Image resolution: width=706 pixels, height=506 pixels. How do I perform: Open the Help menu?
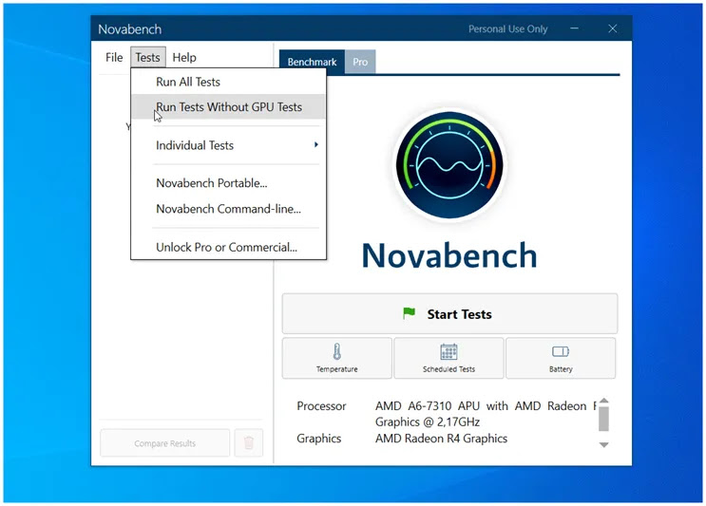tap(184, 58)
